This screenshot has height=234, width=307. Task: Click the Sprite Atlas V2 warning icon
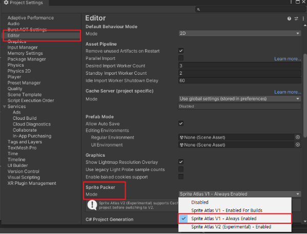click(x=92, y=205)
